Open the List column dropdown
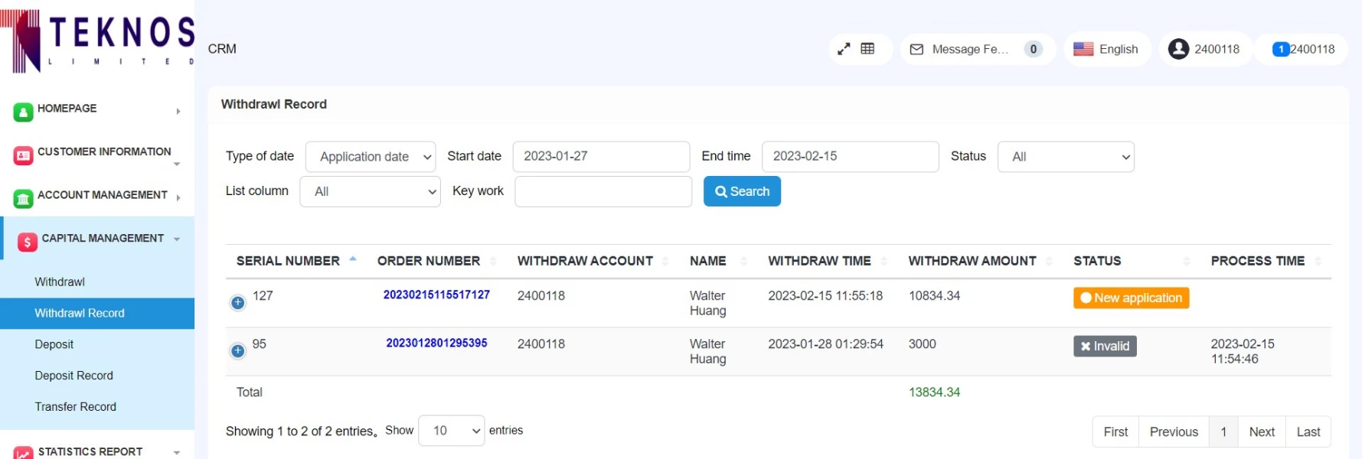The height and width of the screenshot is (459, 1362). (x=371, y=192)
